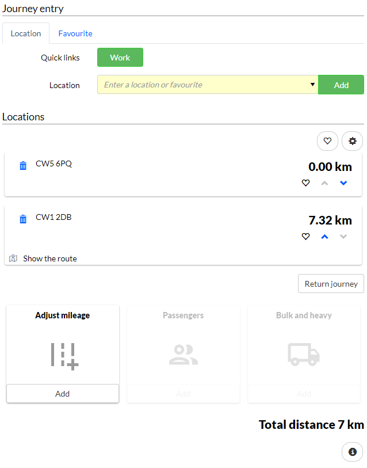Delete the CW5 6PQ location
This screenshot has width=367, height=468.
click(x=23, y=165)
